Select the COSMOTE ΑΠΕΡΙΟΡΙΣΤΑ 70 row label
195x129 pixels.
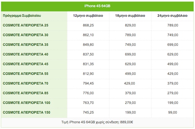point(26,83)
